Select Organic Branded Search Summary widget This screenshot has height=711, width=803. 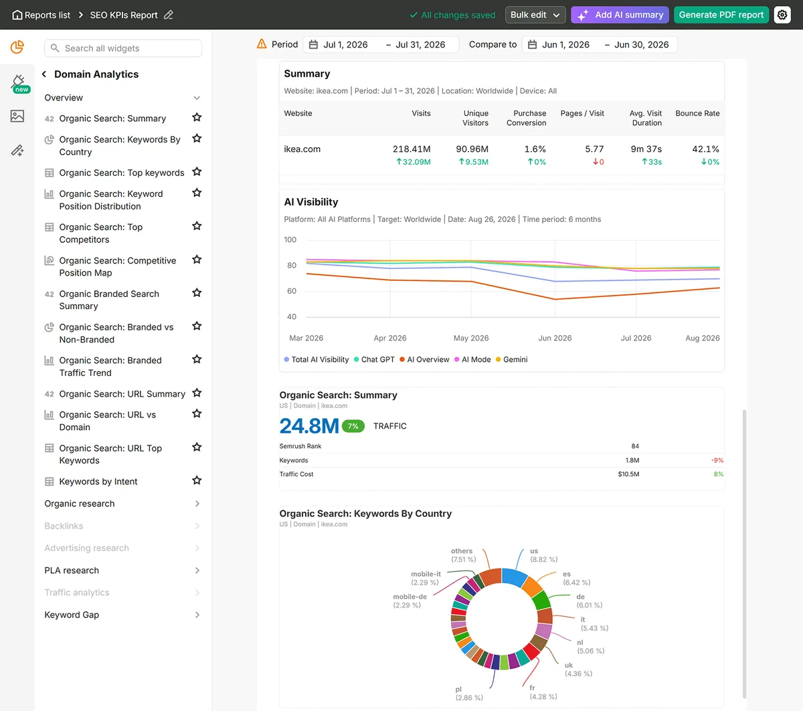click(109, 300)
